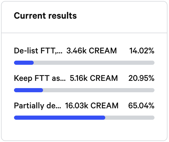
Task: Select the 5.16k CREAM vote amount
Action: [x=94, y=78]
